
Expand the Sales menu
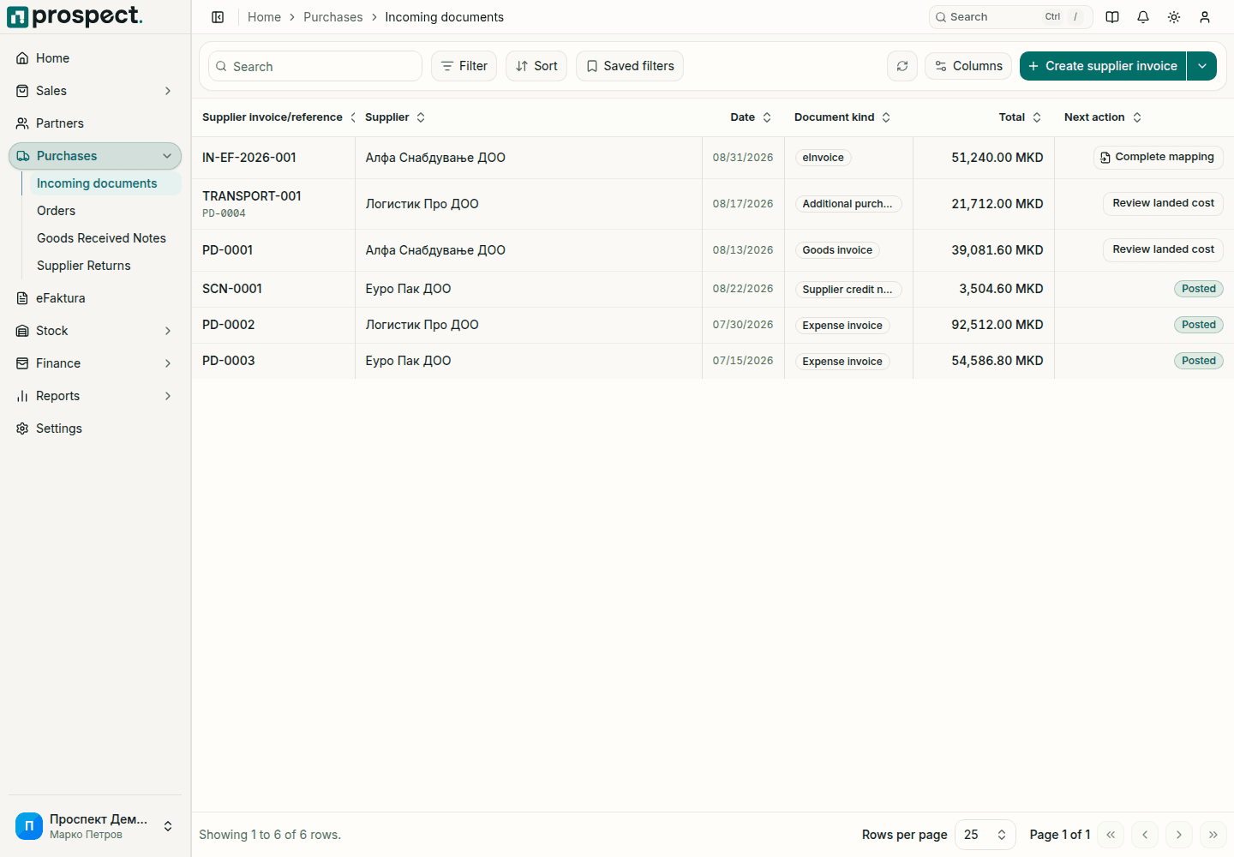pyautogui.click(x=95, y=91)
